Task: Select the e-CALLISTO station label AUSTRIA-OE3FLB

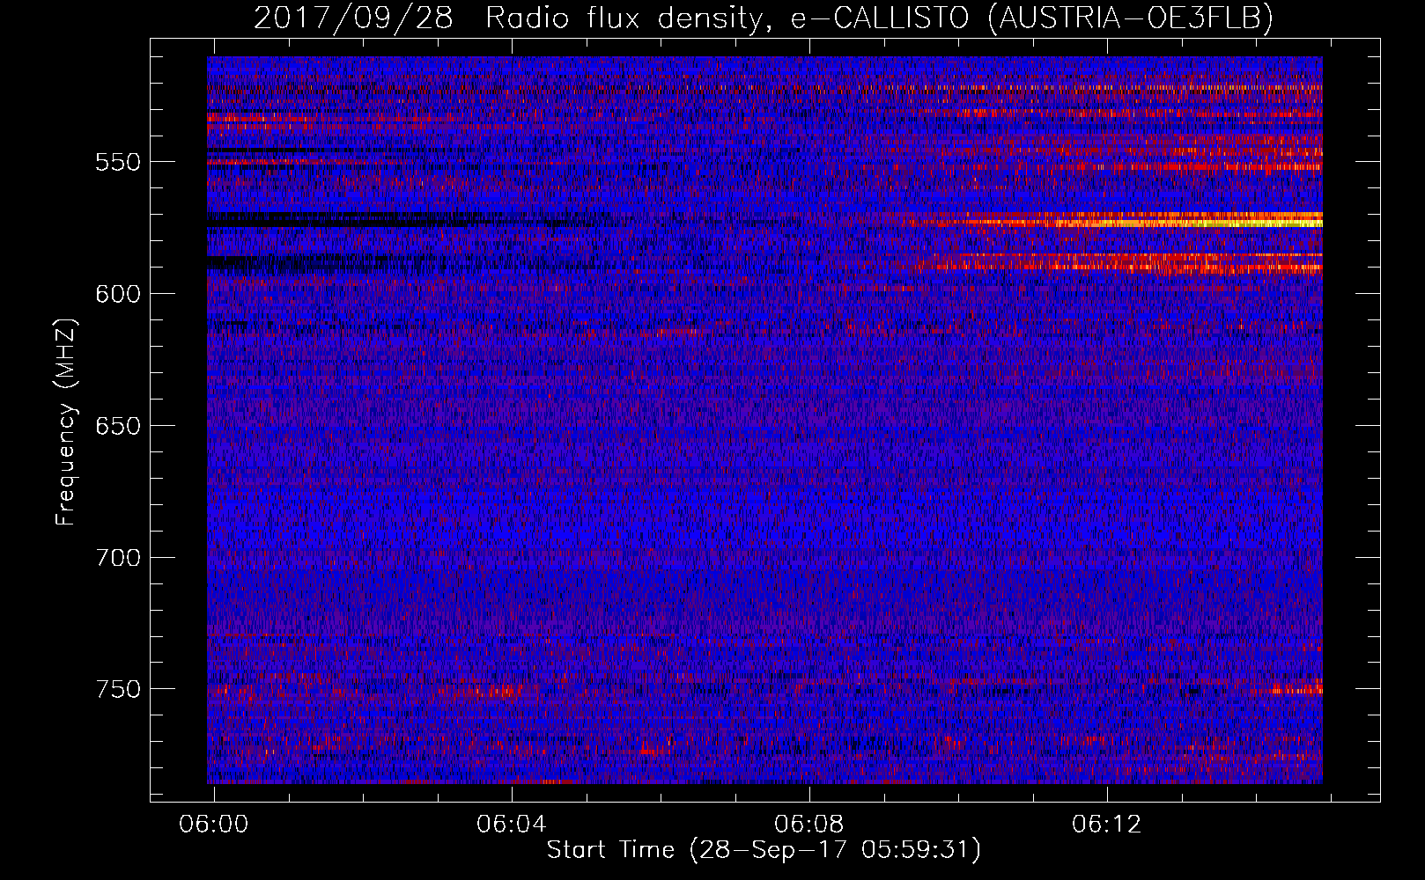Action: (1130, 17)
